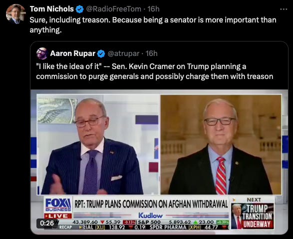Visit the @RadioFreeTom handle
The height and width of the screenshot is (239, 293).
point(113,9)
